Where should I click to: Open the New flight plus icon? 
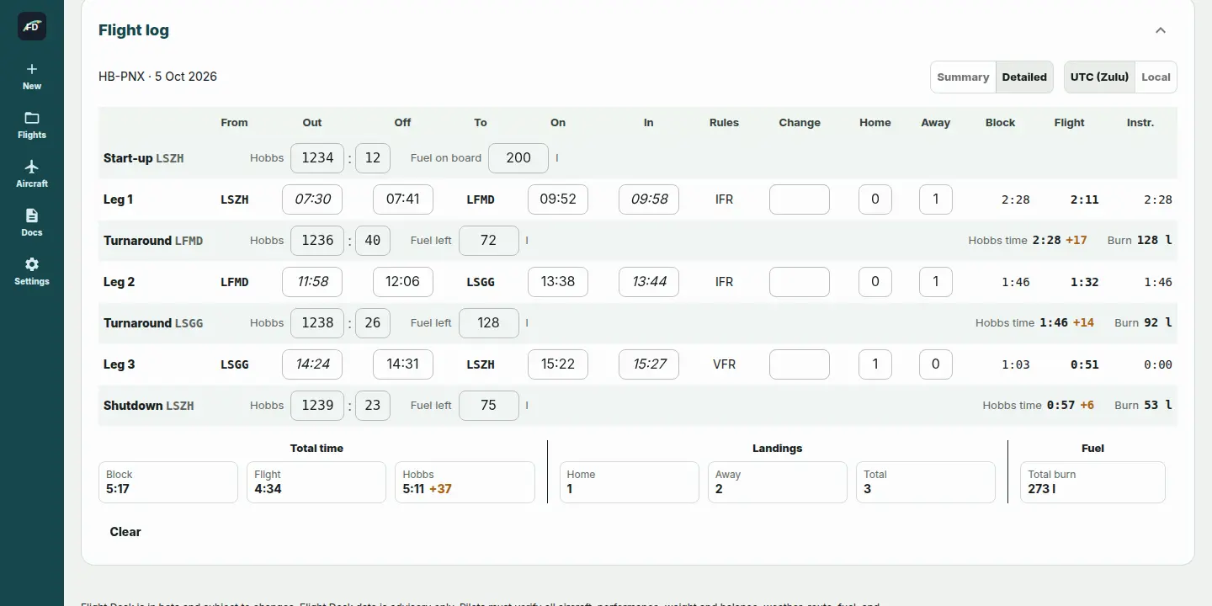coord(32,69)
